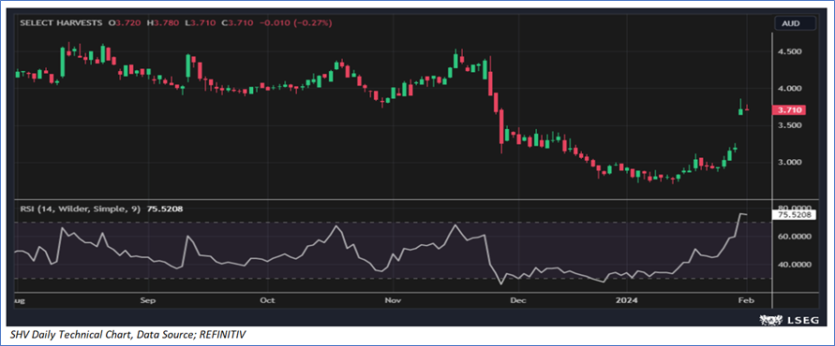Click the Nov date axis label

[393, 300]
